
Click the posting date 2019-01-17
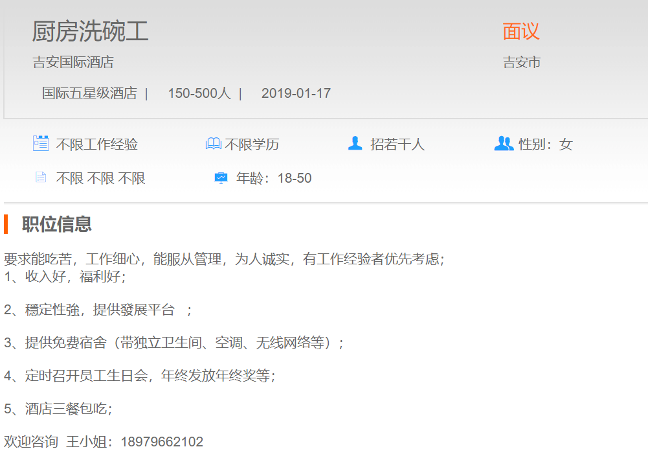coord(296,93)
